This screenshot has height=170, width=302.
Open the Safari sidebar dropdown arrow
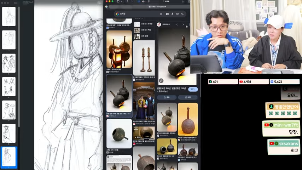click(122, 1)
